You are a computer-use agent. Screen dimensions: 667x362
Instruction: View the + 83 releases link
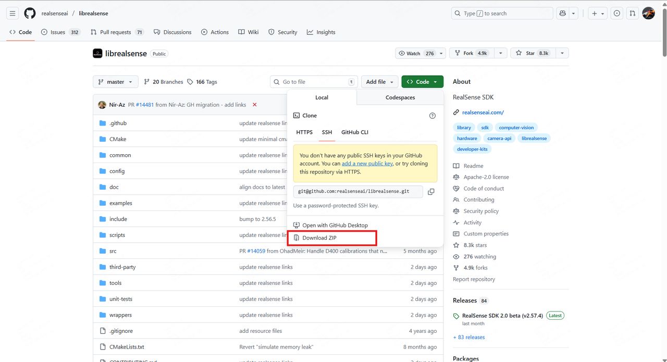tap(469, 338)
